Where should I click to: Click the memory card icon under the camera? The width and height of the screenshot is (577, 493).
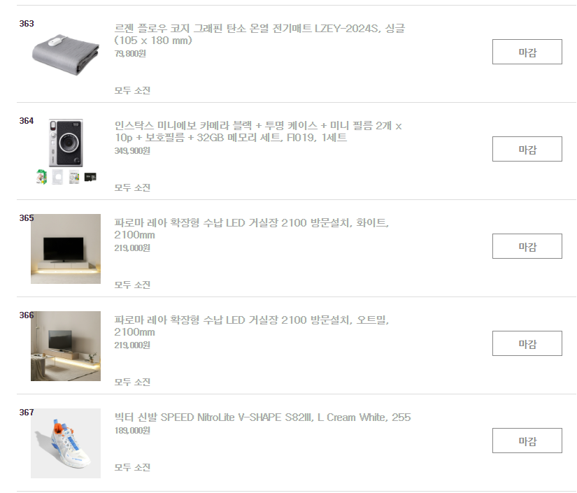click(x=90, y=178)
